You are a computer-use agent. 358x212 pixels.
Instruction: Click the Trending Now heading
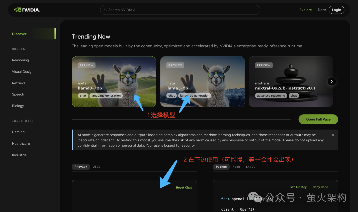[x=91, y=37]
